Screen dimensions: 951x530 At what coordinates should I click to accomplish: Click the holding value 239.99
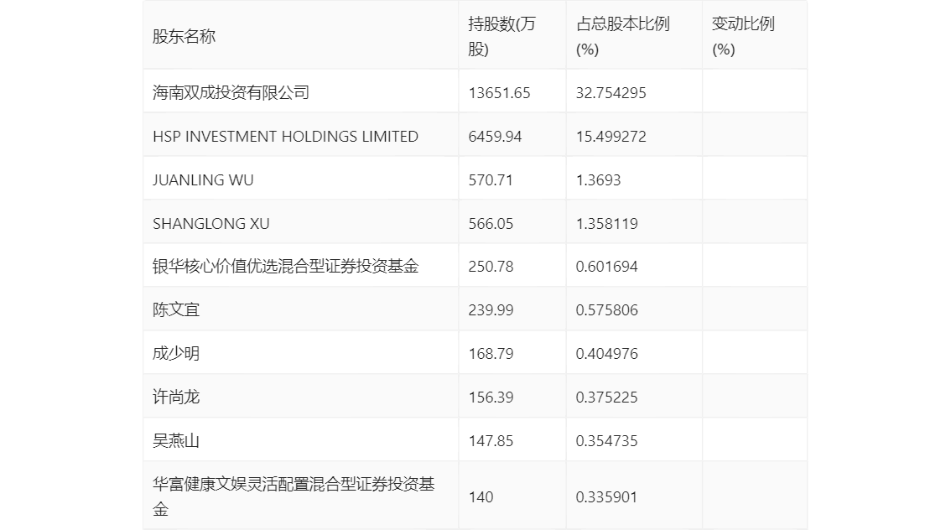pos(491,310)
